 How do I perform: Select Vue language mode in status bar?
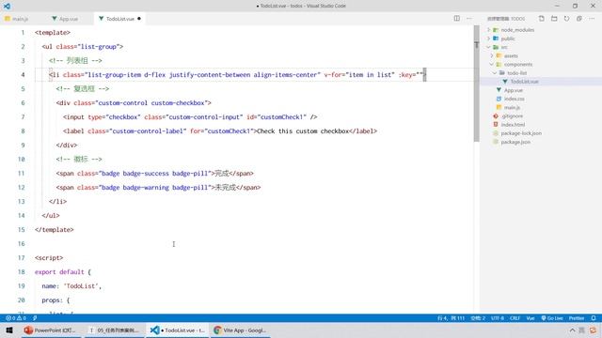(531, 318)
